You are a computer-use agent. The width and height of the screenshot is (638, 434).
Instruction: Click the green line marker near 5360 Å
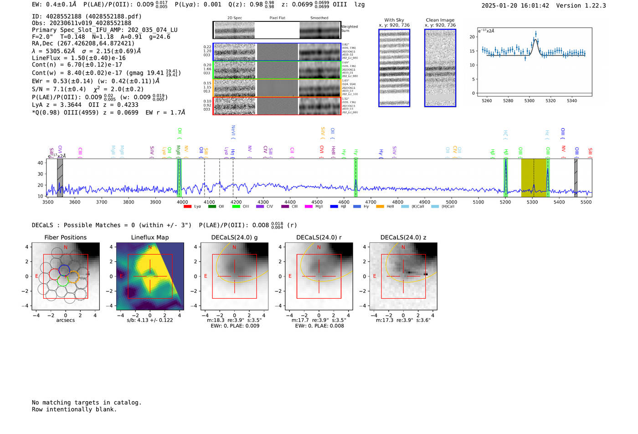[x=548, y=178]
